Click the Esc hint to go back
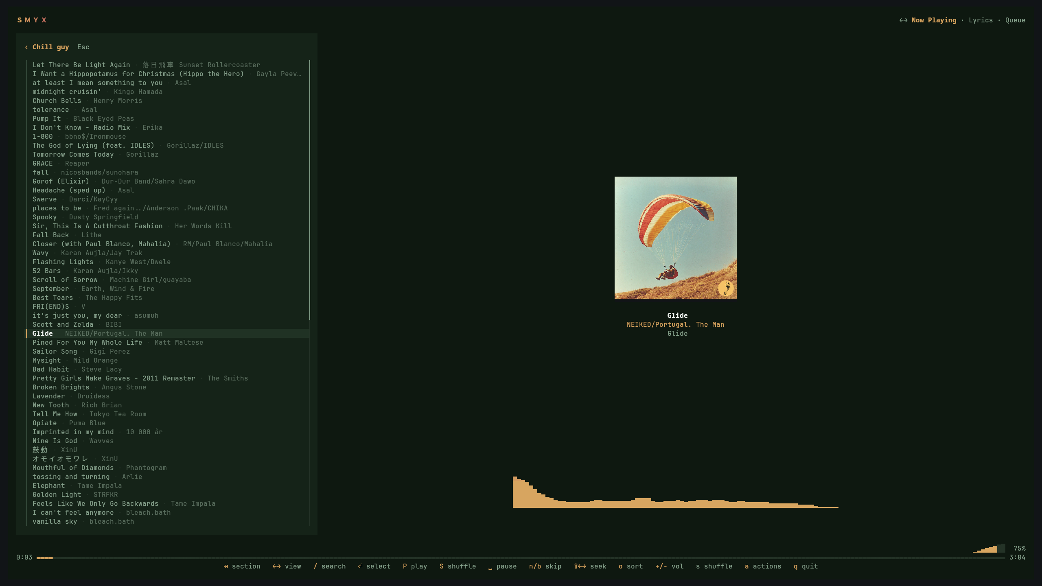 [83, 47]
